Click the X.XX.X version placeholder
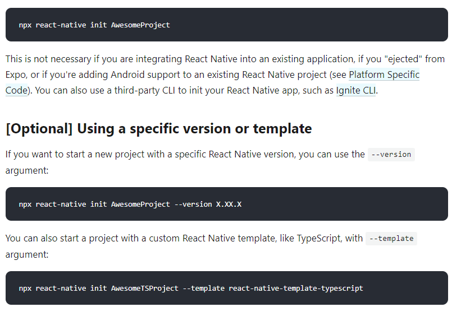Screen dimensions: 461x321 pyautogui.click(x=229, y=204)
